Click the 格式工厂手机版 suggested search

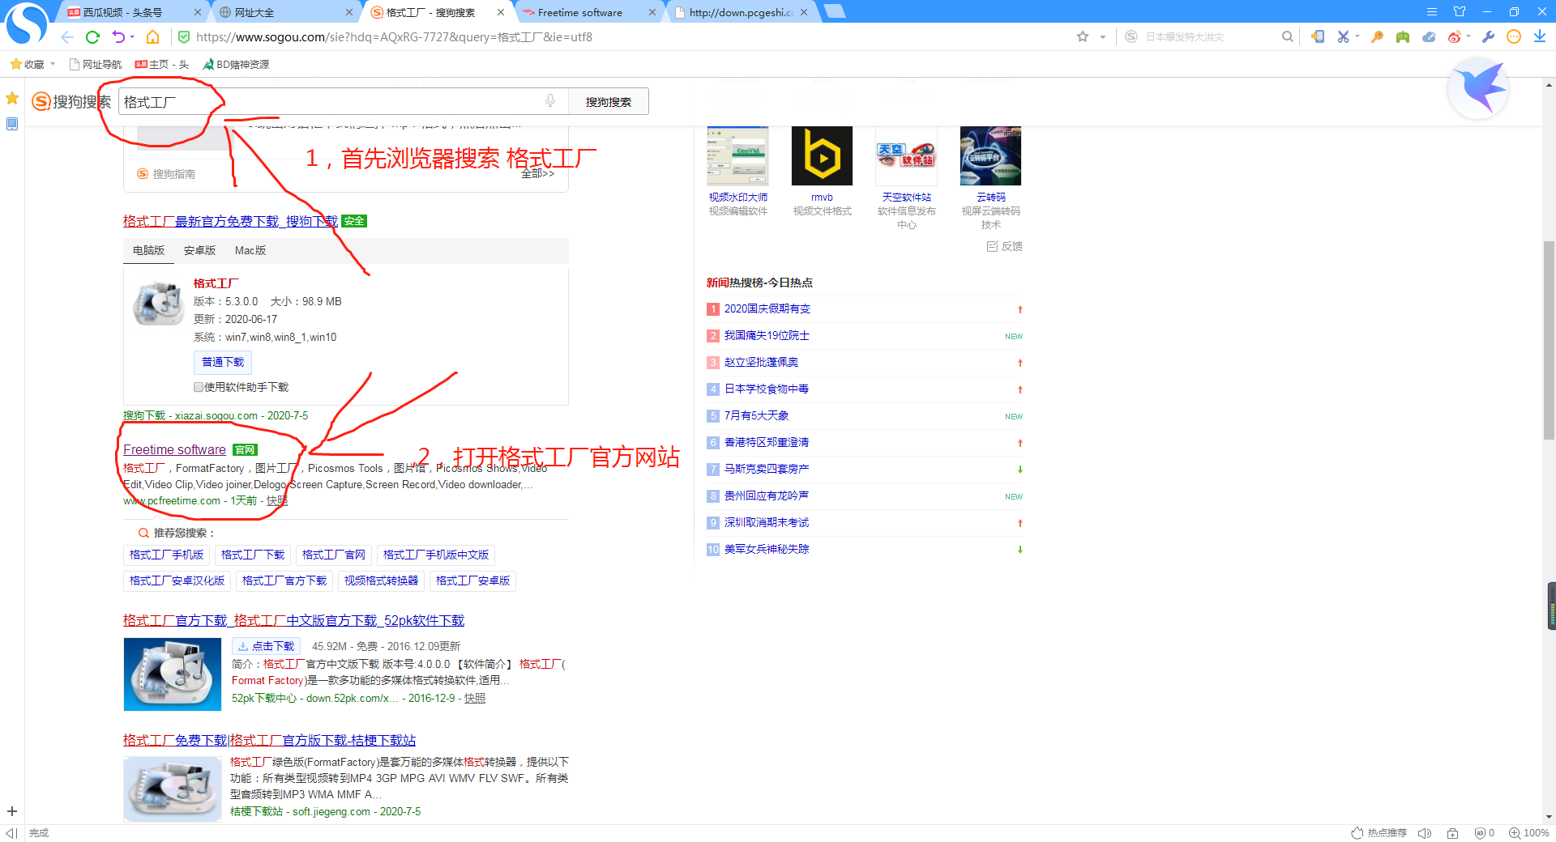coord(167,555)
